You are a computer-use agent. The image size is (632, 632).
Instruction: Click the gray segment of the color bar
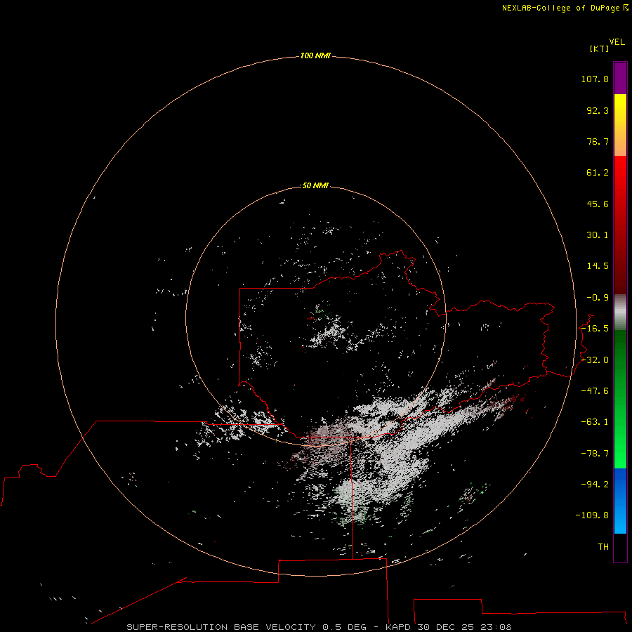pos(620,312)
